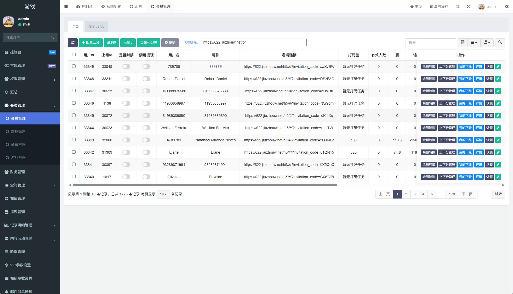This screenshot has height=294, width=513.
Task: Click the 批量上分 button
Action: click(90, 43)
